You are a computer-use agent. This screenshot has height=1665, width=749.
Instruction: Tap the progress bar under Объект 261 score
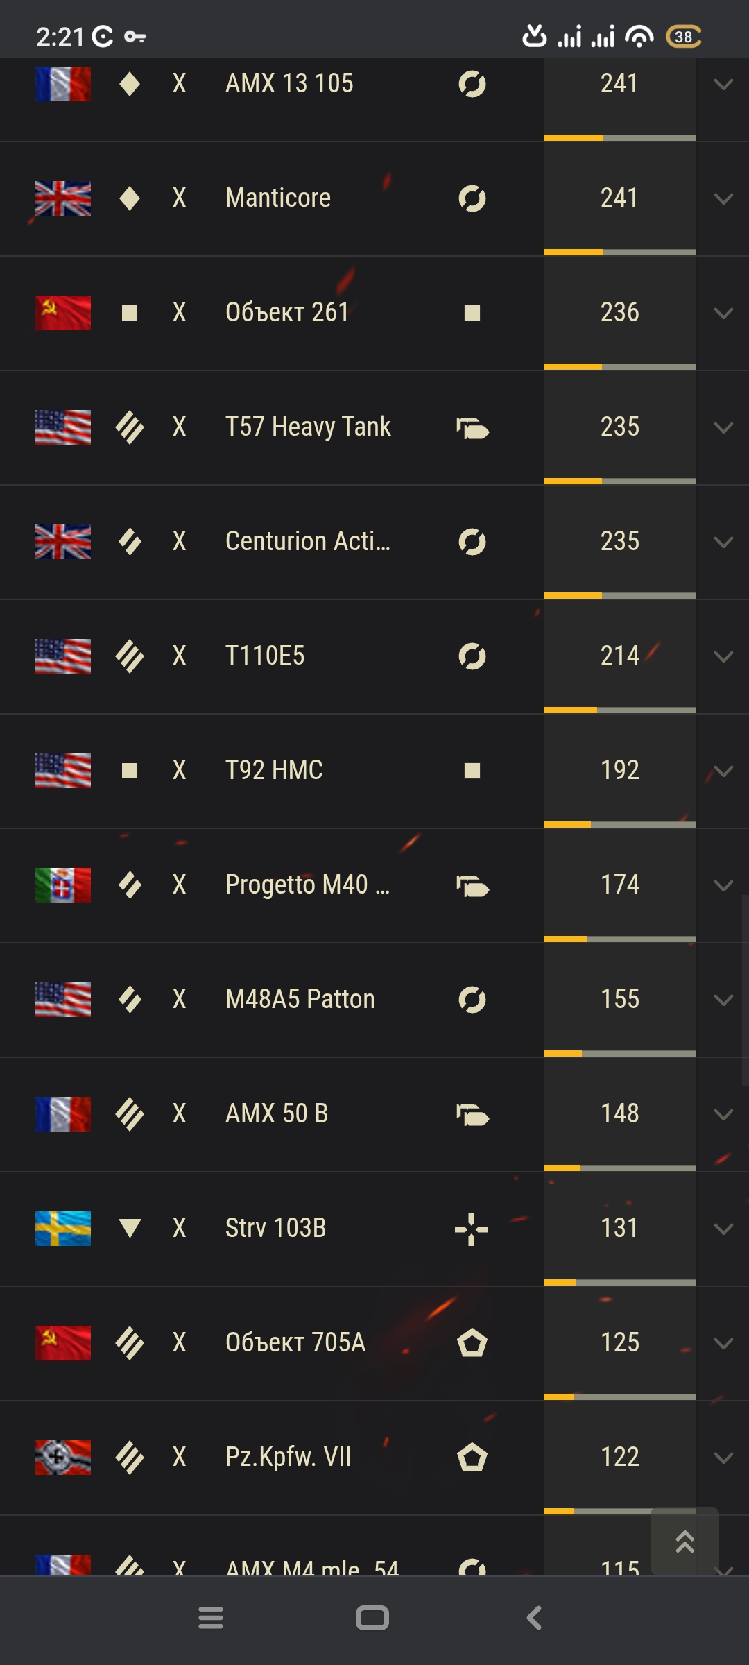[x=620, y=366]
